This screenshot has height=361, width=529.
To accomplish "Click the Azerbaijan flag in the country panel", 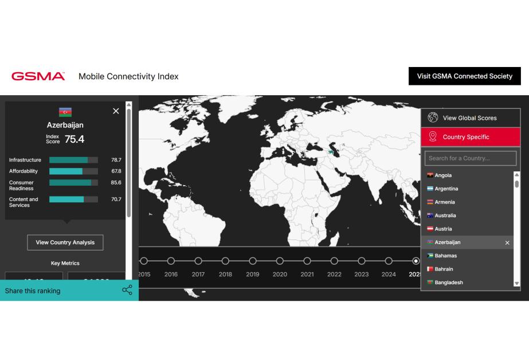I will 65,112.
